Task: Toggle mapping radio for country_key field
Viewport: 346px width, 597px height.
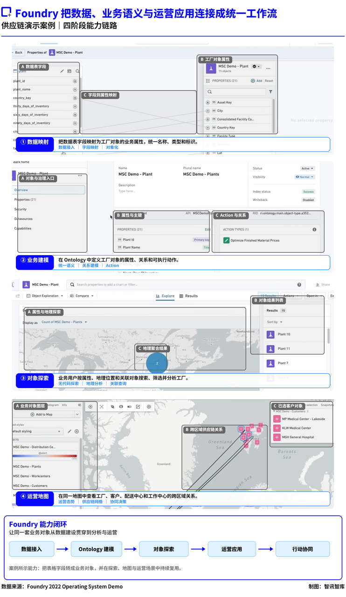Action: tap(75, 98)
